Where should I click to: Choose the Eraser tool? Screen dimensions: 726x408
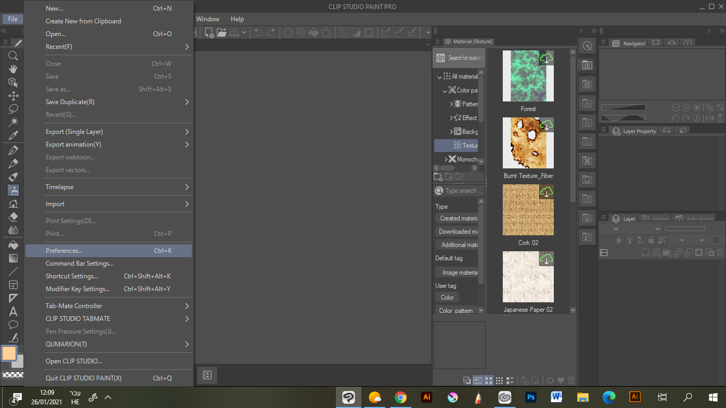13,217
